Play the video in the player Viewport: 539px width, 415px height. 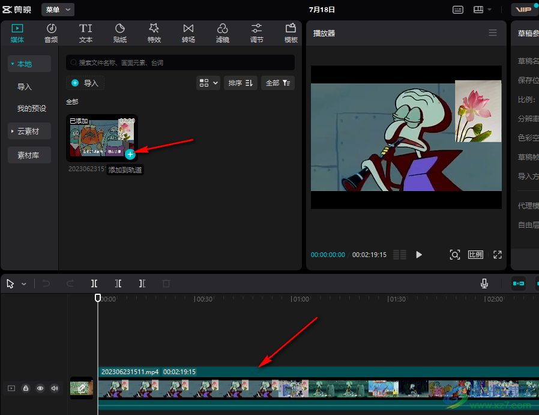419,255
